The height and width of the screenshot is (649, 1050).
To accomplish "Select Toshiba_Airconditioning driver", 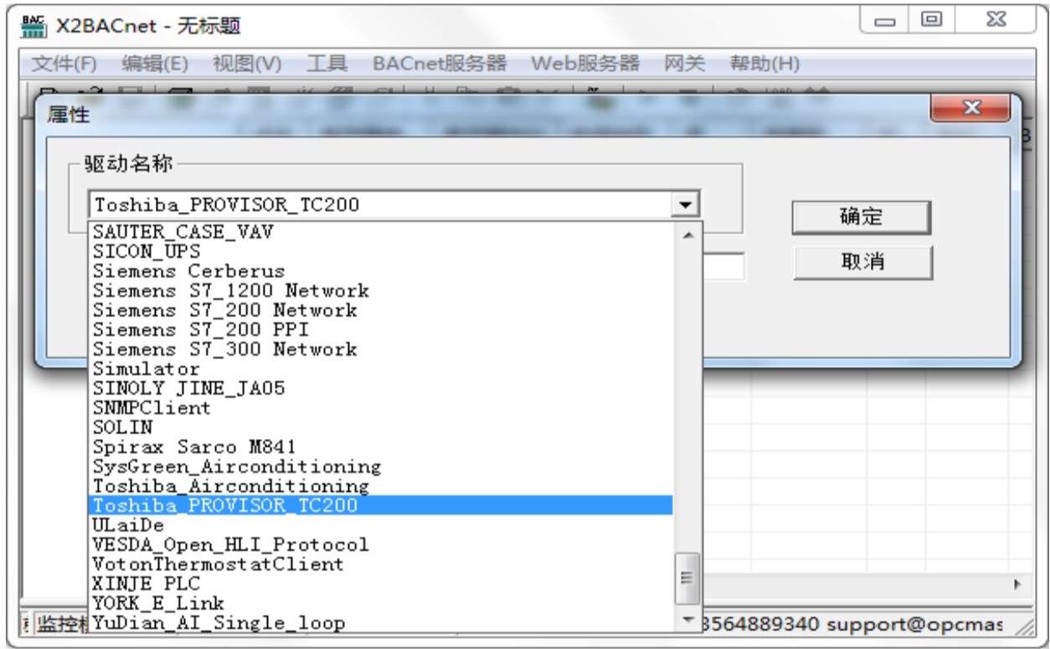I will point(379,486).
